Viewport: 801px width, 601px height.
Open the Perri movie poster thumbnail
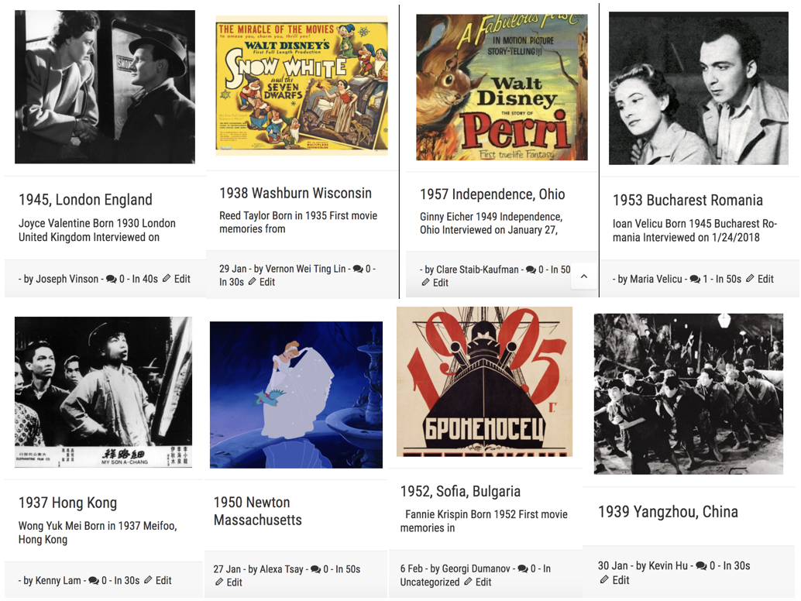click(502, 88)
